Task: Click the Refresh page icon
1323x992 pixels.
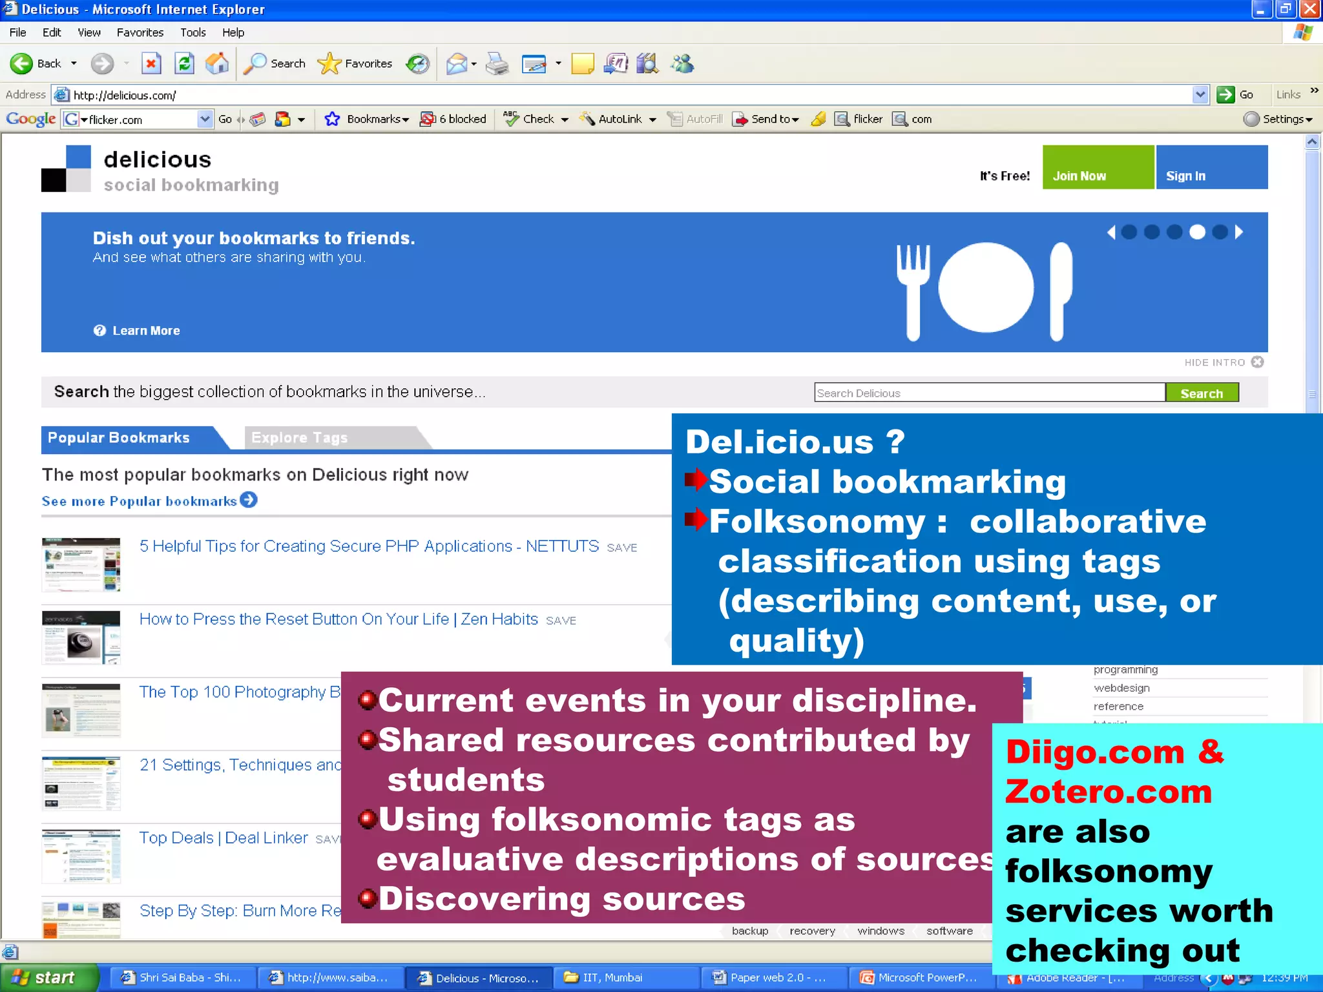Action: coord(184,63)
